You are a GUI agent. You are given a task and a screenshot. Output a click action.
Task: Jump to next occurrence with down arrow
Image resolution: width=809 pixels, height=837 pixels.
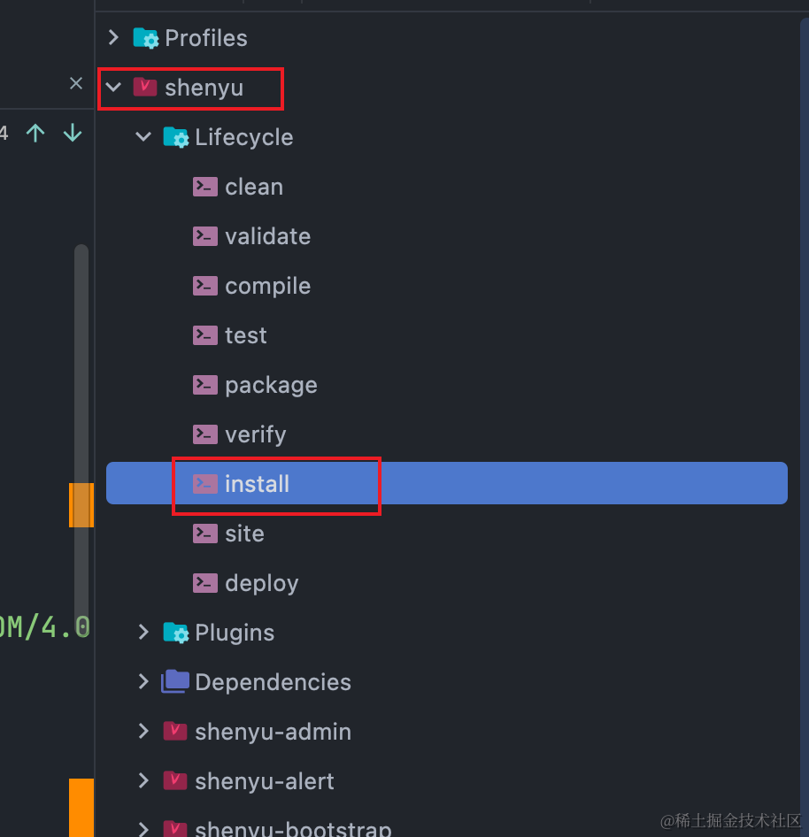point(73,133)
